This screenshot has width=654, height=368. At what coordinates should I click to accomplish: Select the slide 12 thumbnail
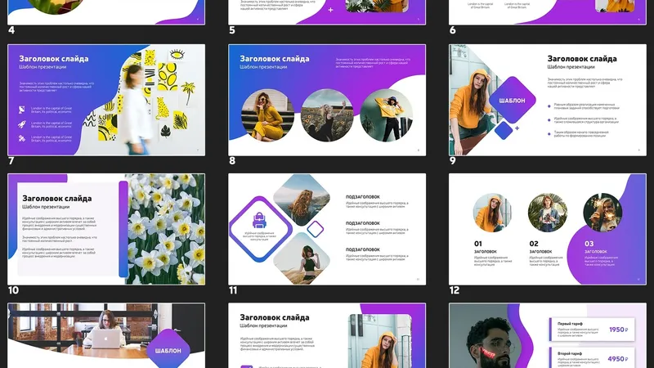click(548, 230)
